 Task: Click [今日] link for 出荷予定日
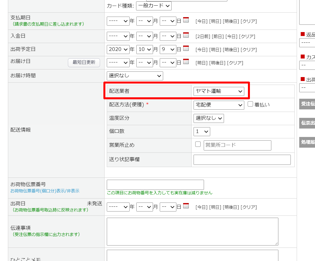pos(201,50)
